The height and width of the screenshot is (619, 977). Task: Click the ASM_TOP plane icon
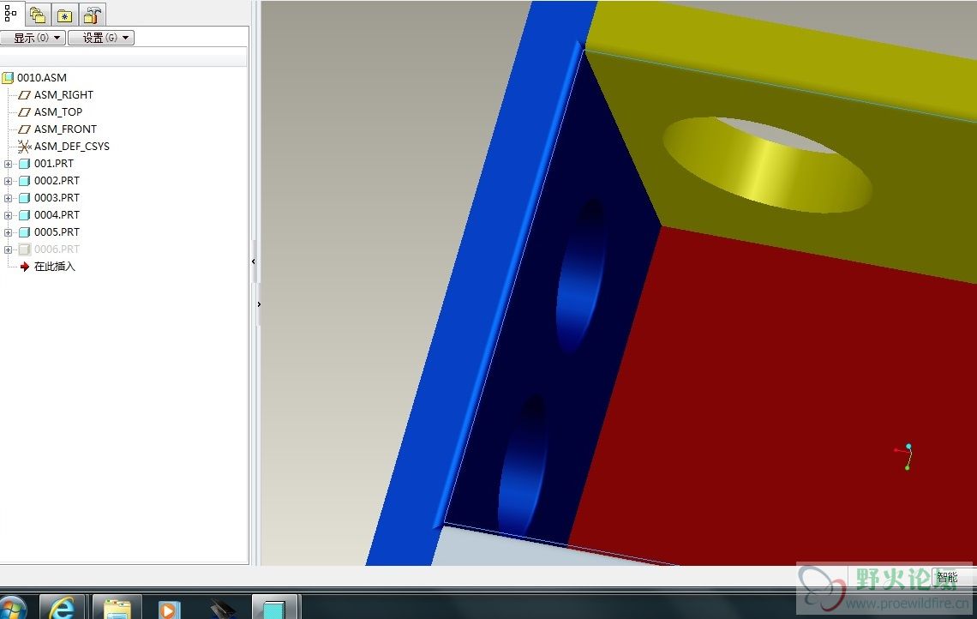(x=24, y=112)
